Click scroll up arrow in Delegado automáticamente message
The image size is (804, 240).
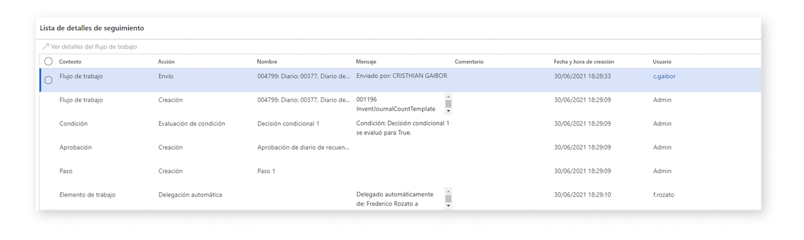point(448,191)
